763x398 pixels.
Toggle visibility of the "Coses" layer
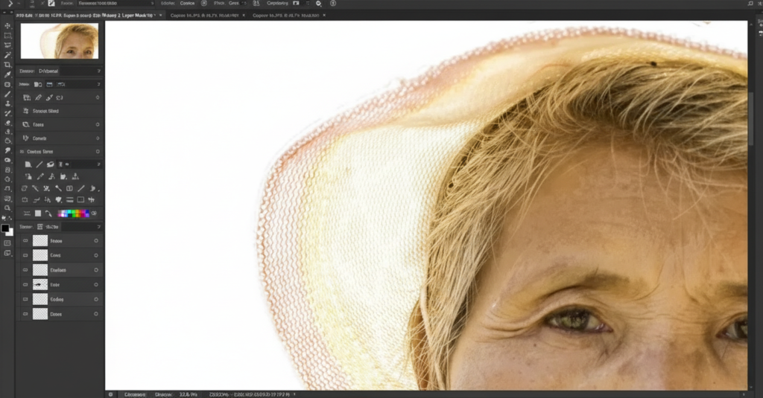25,314
